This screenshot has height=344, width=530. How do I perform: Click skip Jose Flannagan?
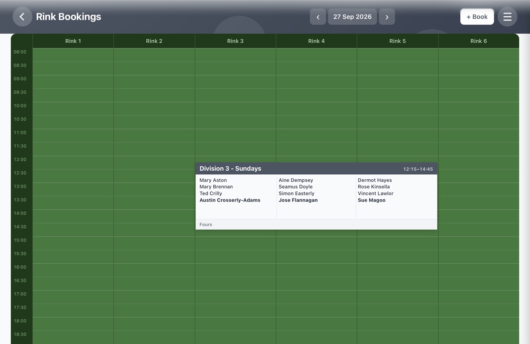coord(298,200)
